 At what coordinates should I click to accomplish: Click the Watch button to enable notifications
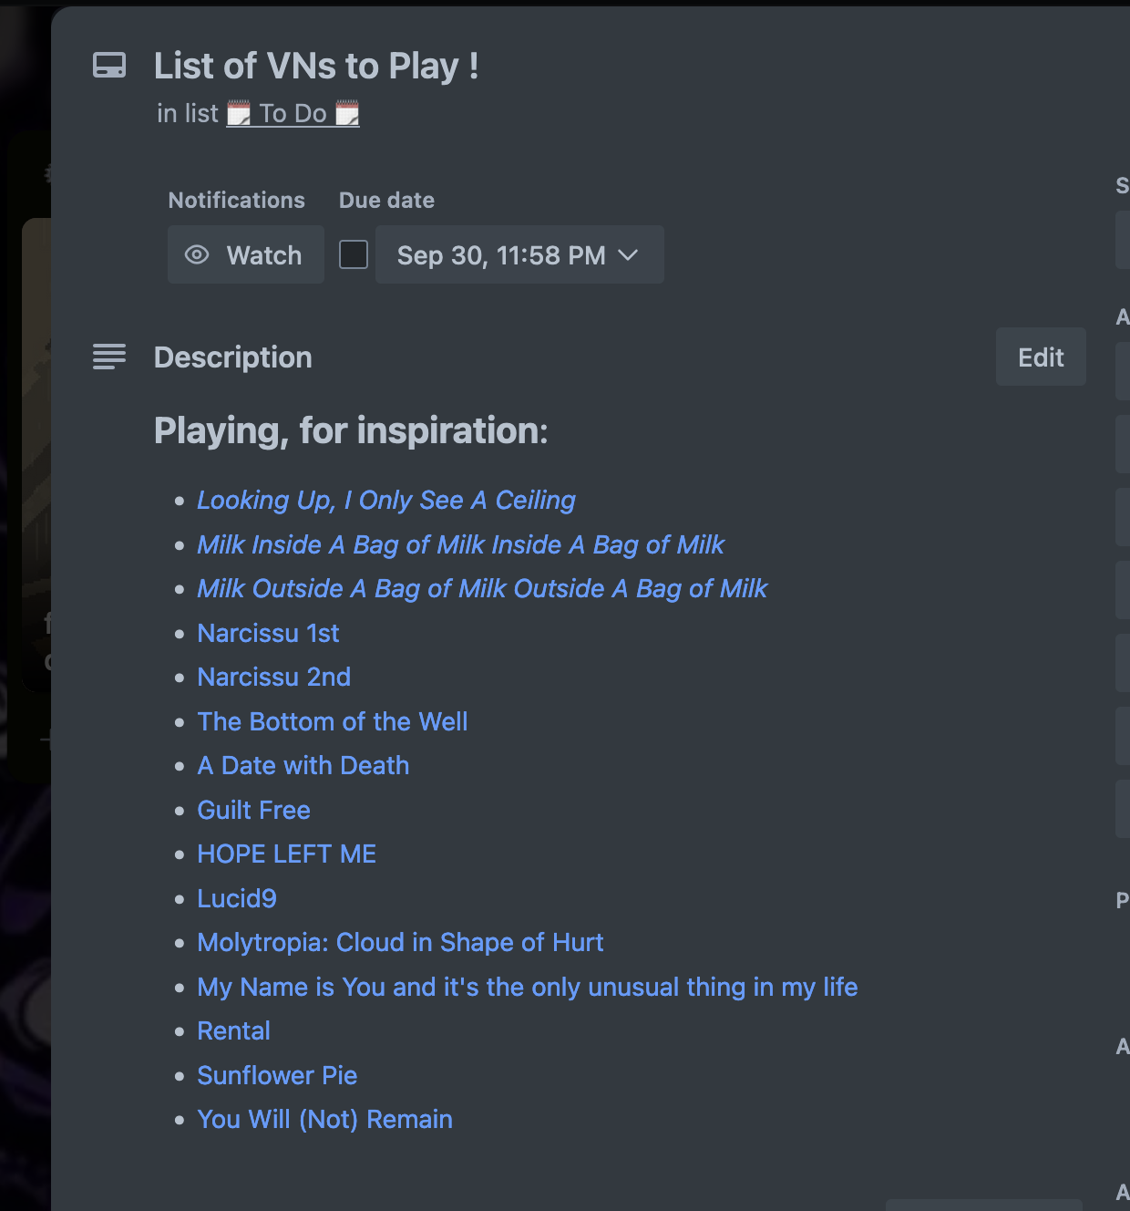coord(245,255)
